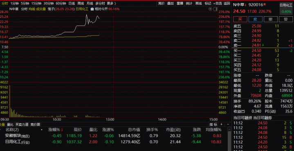This screenshot has width=294, height=151.
Task: Switch to the 日线 daily chart tab
Action: point(72,3)
